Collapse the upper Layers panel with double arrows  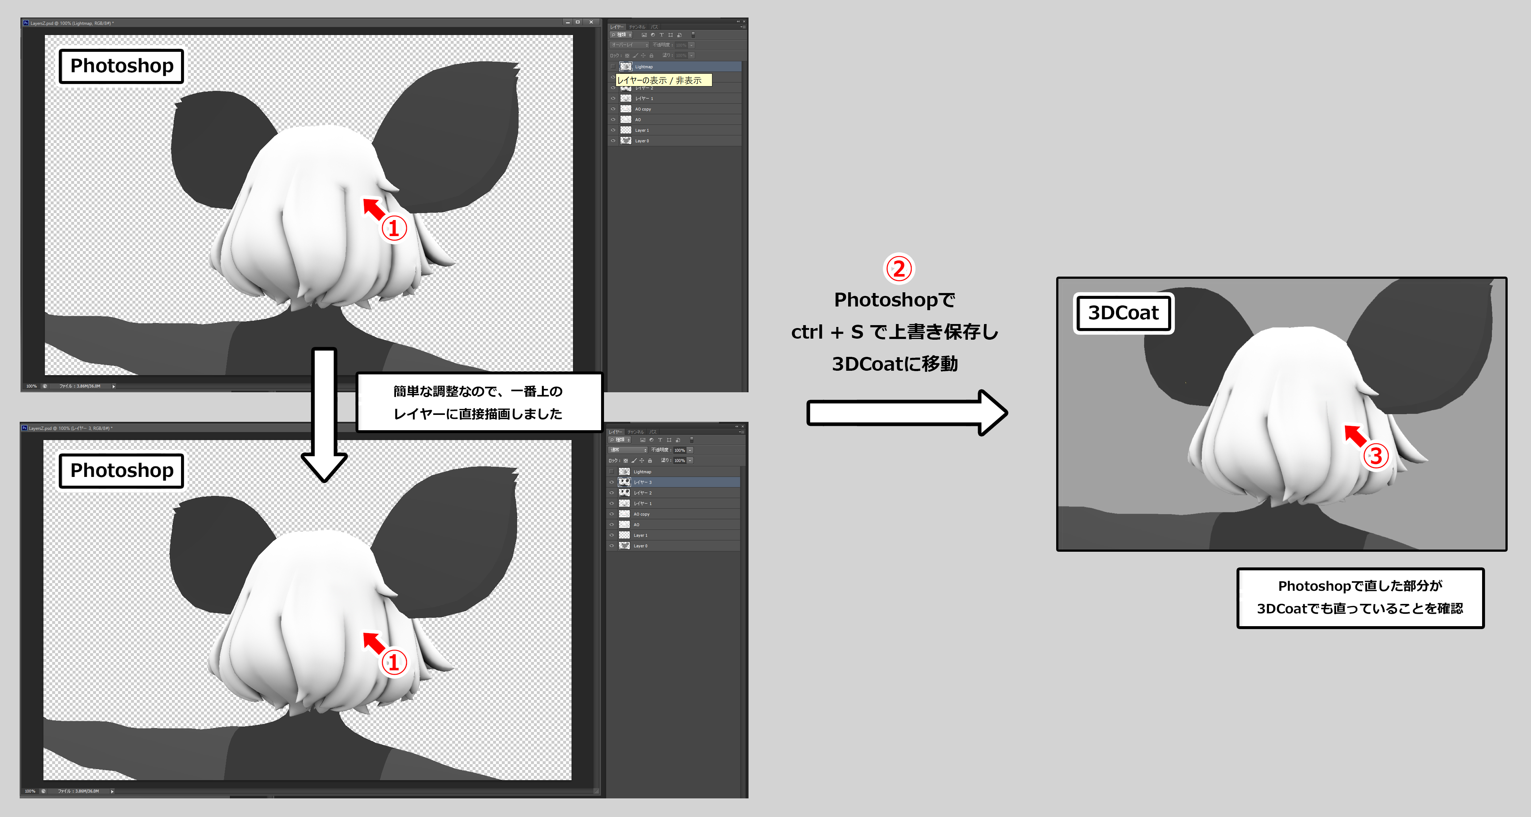pyautogui.click(x=738, y=22)
